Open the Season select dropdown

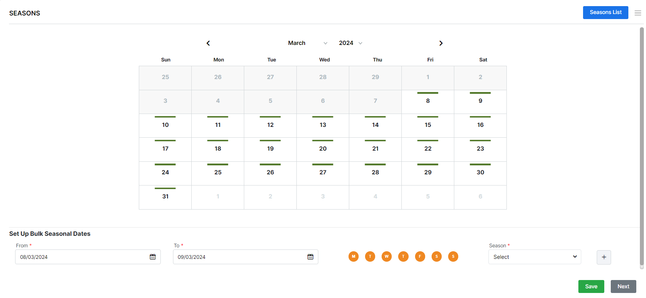click(x=534, y=257)
